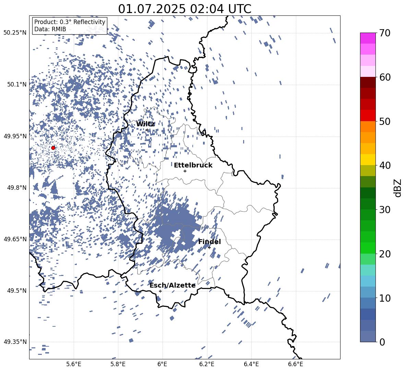
Task: Click the 6.2°E longitude label
Action: pos(207,364)
